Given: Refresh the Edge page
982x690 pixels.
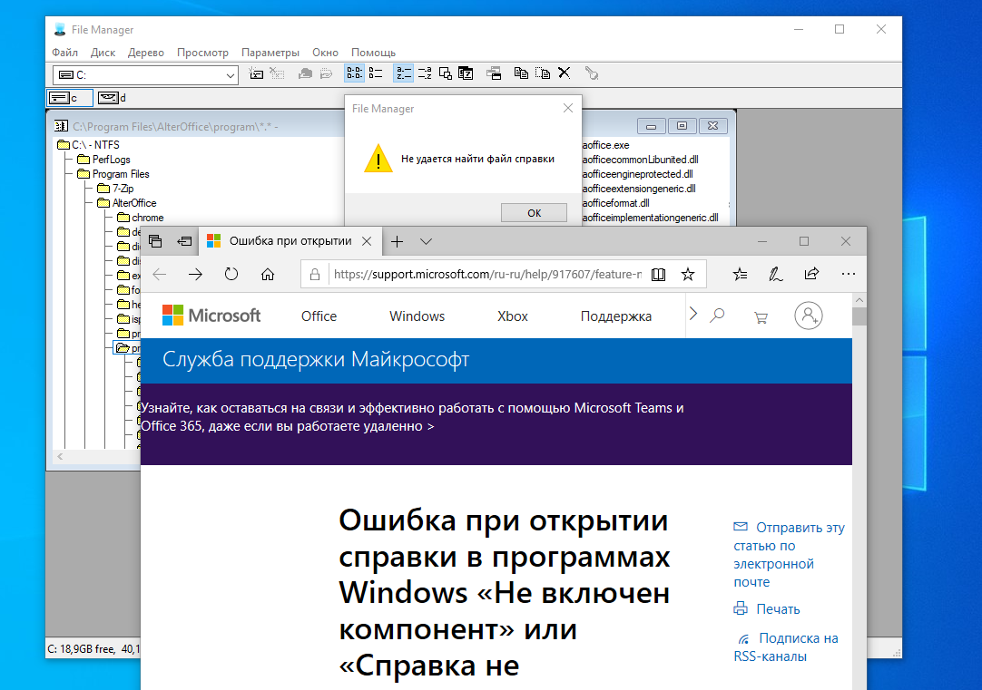Looking at the screenshot, I should (x=231, y=274).
